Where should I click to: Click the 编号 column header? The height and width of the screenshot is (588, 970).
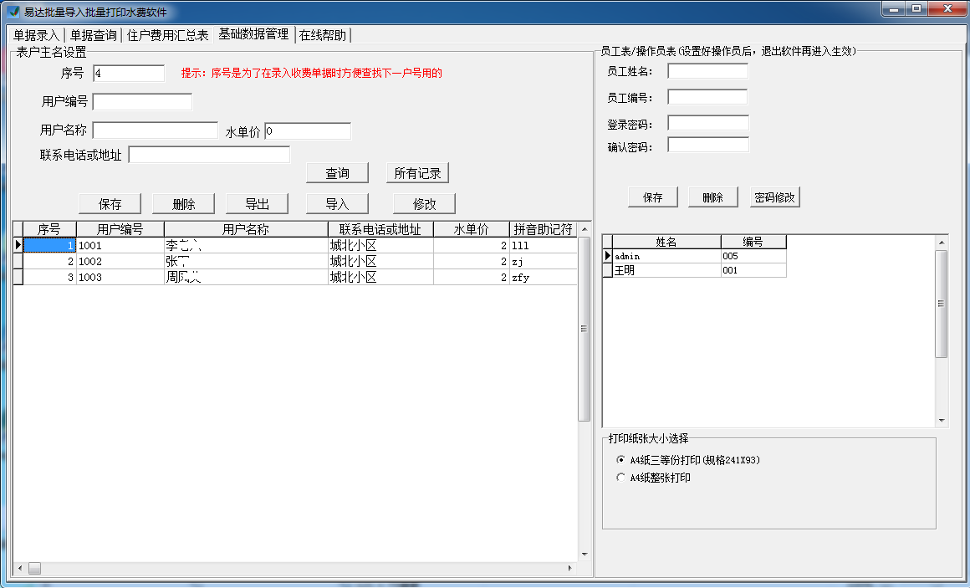753,242
